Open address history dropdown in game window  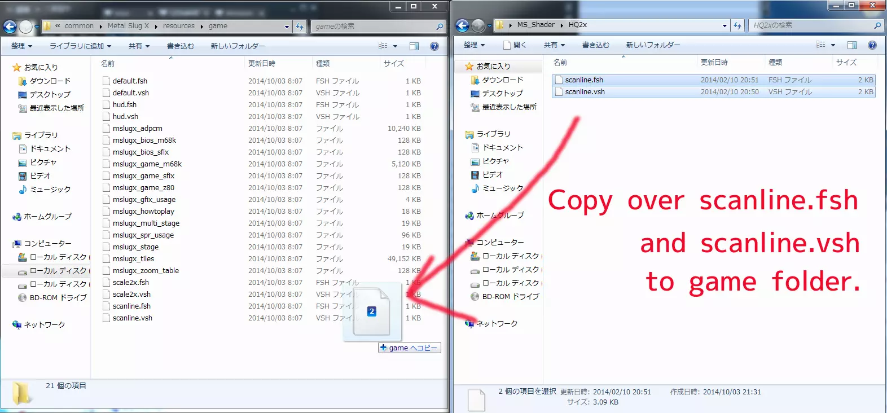coord(287,27)
